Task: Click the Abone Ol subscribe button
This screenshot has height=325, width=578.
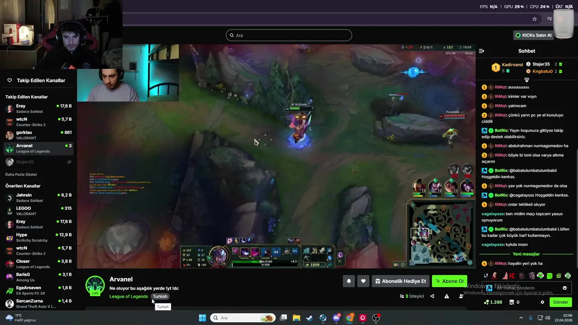Action: pyautogui.click(x=449, y=281)
